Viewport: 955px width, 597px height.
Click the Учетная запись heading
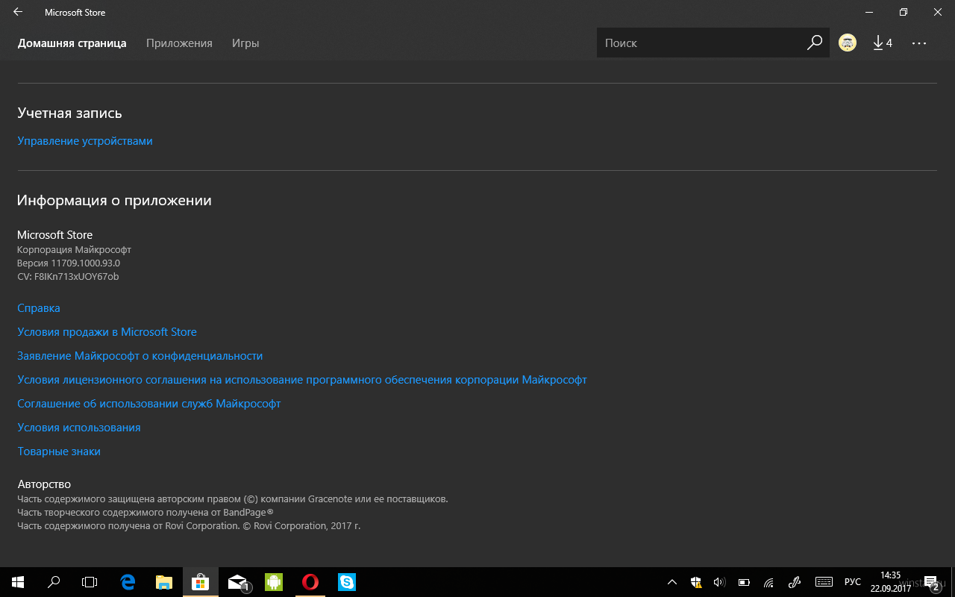pyautogui.click(x=69, y=113)
